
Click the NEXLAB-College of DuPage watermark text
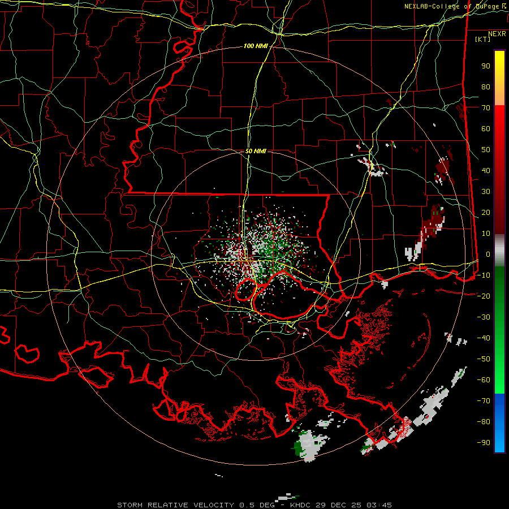tap(455, 6)
